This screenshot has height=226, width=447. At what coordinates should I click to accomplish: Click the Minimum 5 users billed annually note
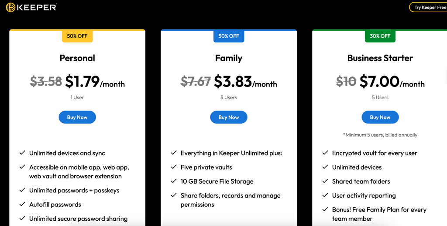pyautogui.click(x=380, y=135)
